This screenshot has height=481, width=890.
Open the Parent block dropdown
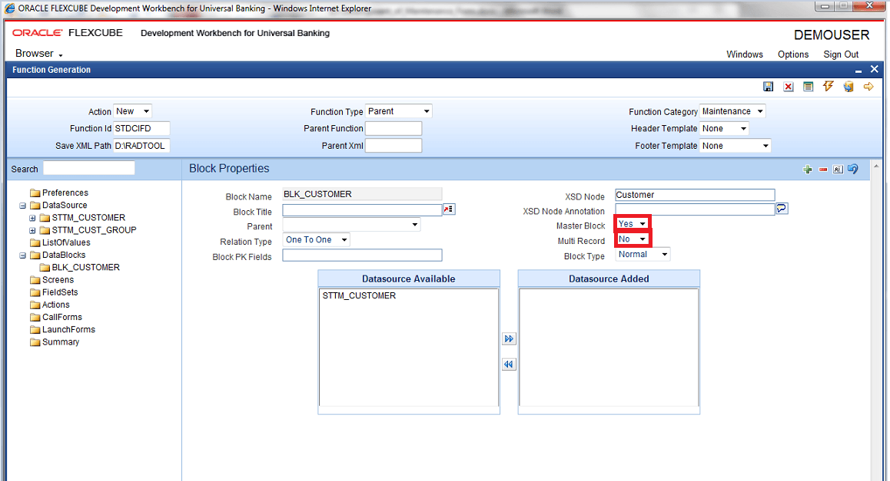tap(351, 225)
